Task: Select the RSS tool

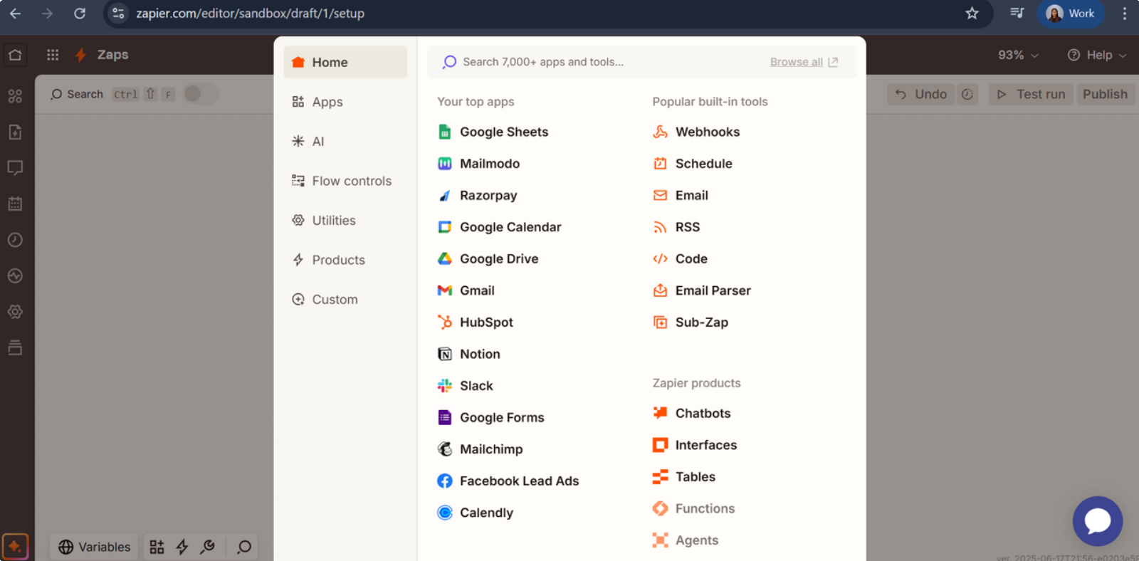Action: point(676,227)
